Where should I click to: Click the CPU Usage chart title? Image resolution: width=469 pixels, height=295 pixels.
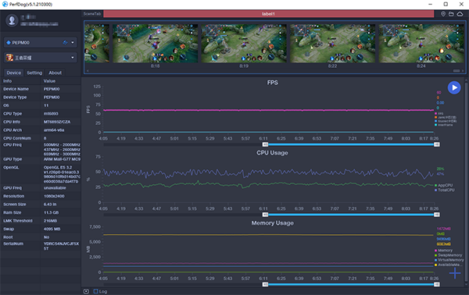pyautogui.click(x=272, y=153)
